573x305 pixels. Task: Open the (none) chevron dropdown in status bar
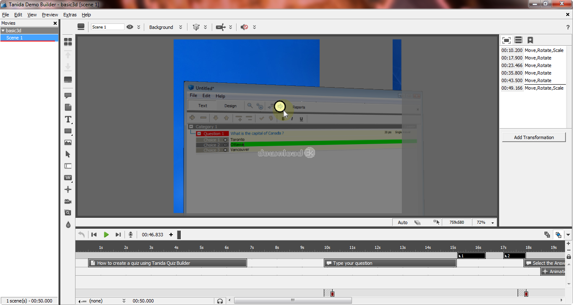tap(124, 301)
